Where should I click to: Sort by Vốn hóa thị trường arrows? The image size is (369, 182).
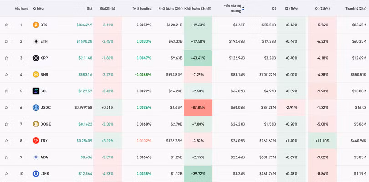(243, 8)
